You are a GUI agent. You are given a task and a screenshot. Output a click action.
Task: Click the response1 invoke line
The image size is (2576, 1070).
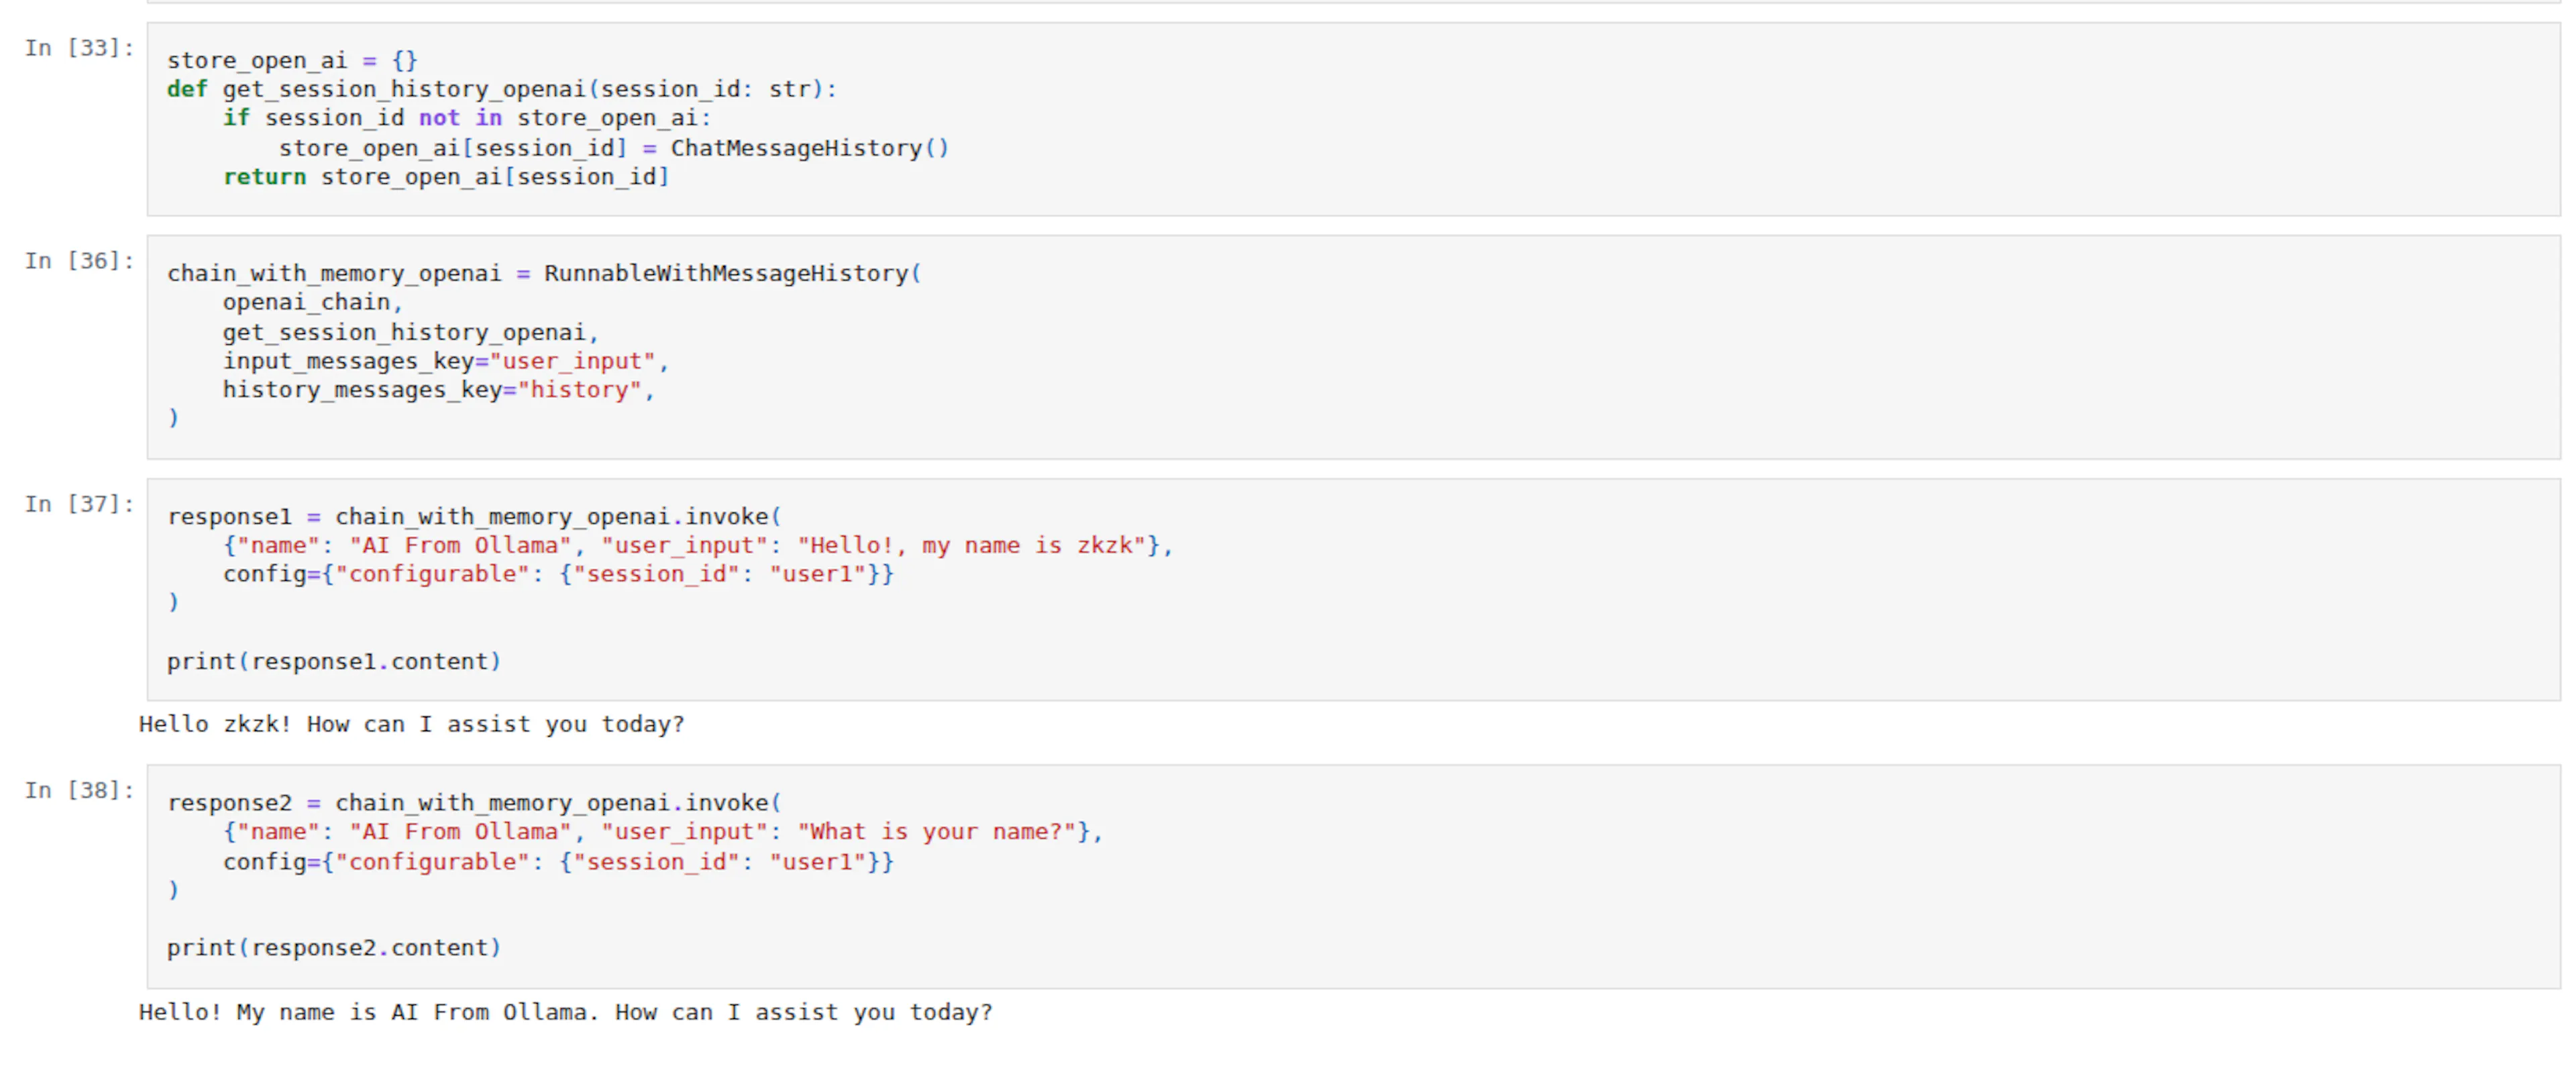(x=474, y=517)
